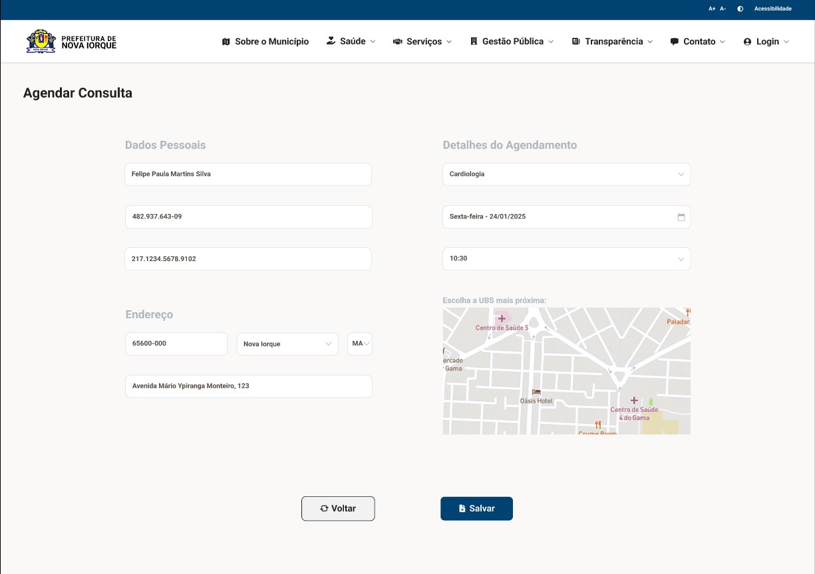The width and height of the screenshot is (815, 574).
Task: Edit the CPF field 482.937.643-09
Action: [x=248, y=217]
